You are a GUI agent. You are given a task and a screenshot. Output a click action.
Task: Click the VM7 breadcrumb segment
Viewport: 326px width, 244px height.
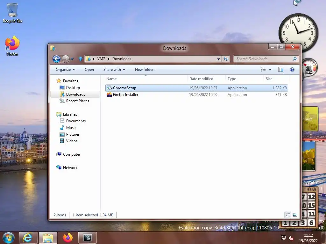click(101, 59)
